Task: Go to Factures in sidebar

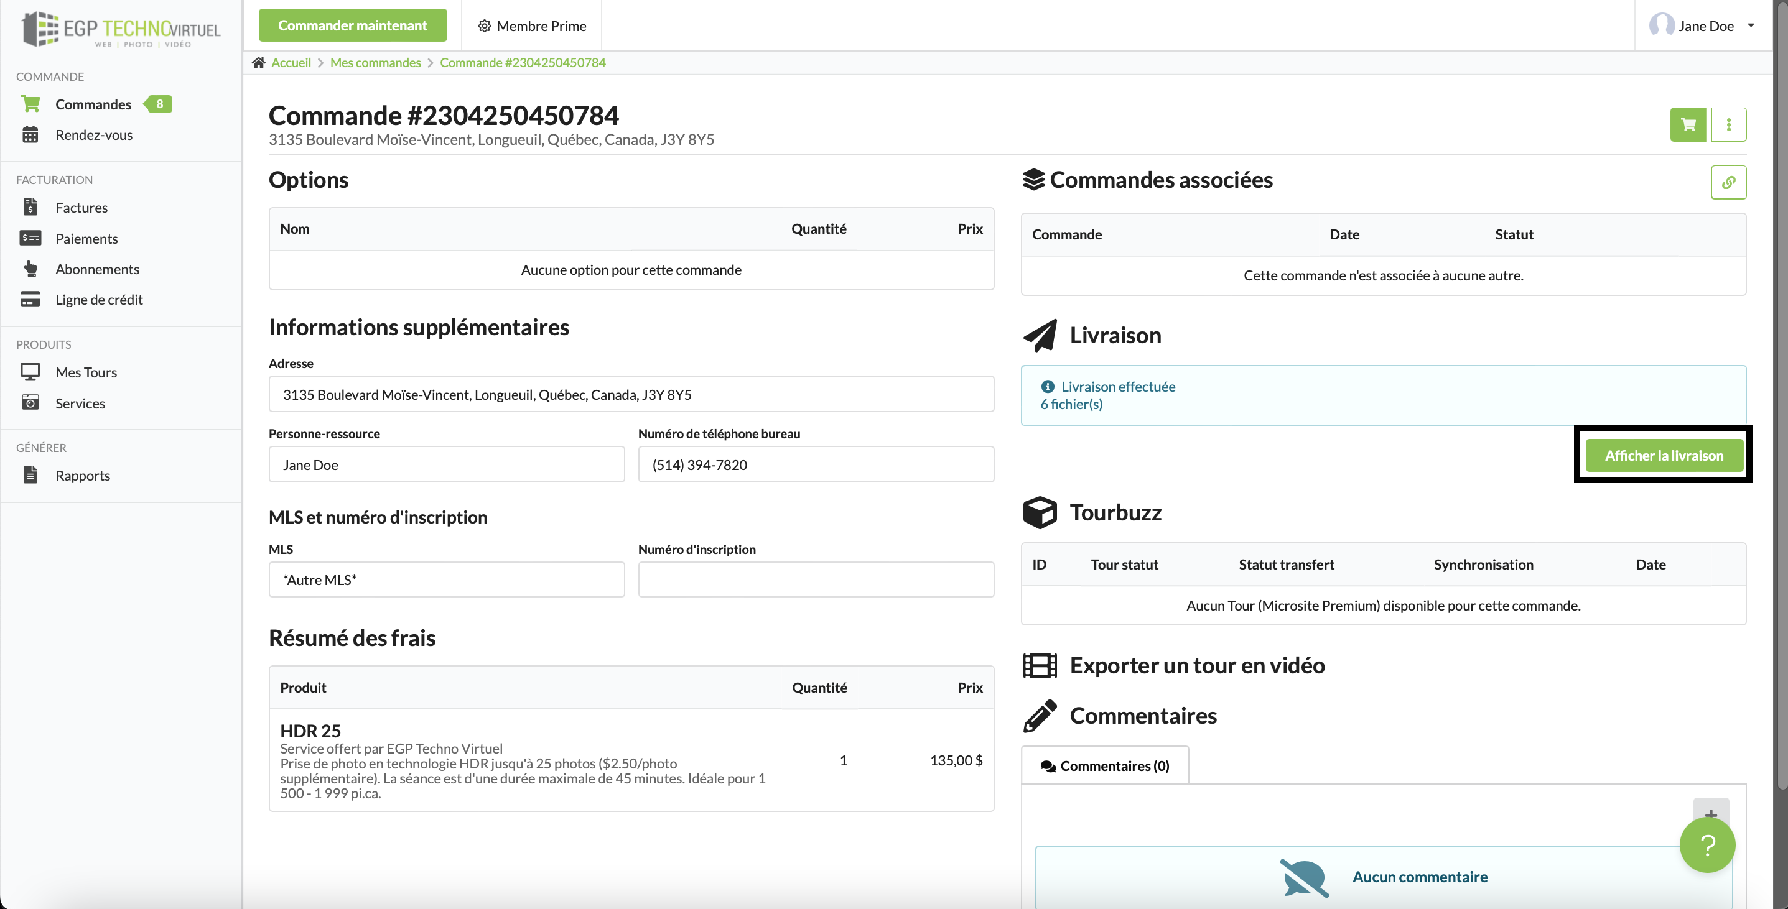Action: 81,208
